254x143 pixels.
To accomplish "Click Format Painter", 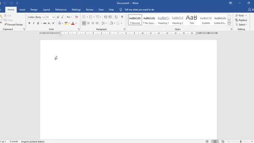I will pos(13,25).
